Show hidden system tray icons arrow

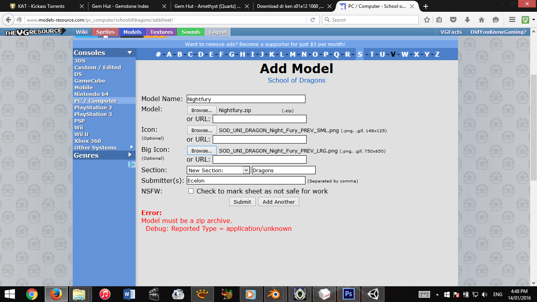438,294
